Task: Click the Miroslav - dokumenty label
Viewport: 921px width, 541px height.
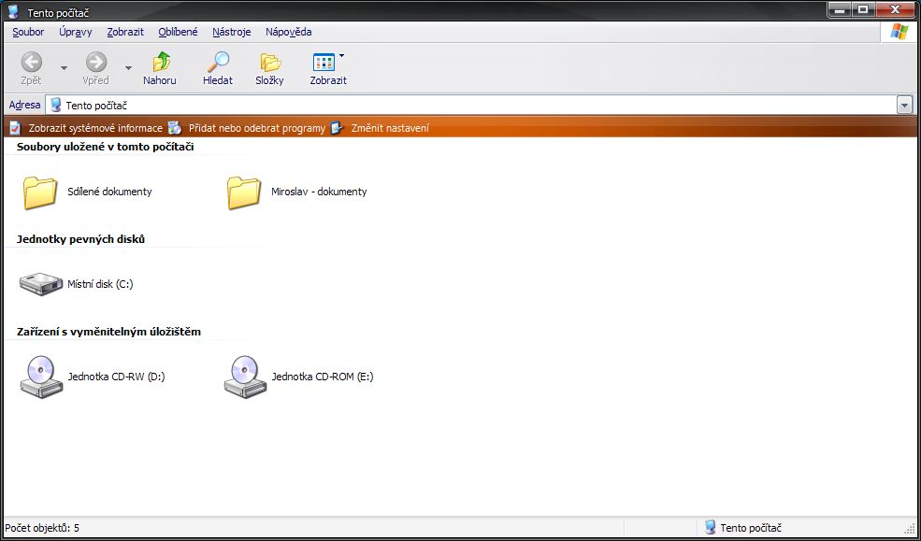Action: click(319, 192)
